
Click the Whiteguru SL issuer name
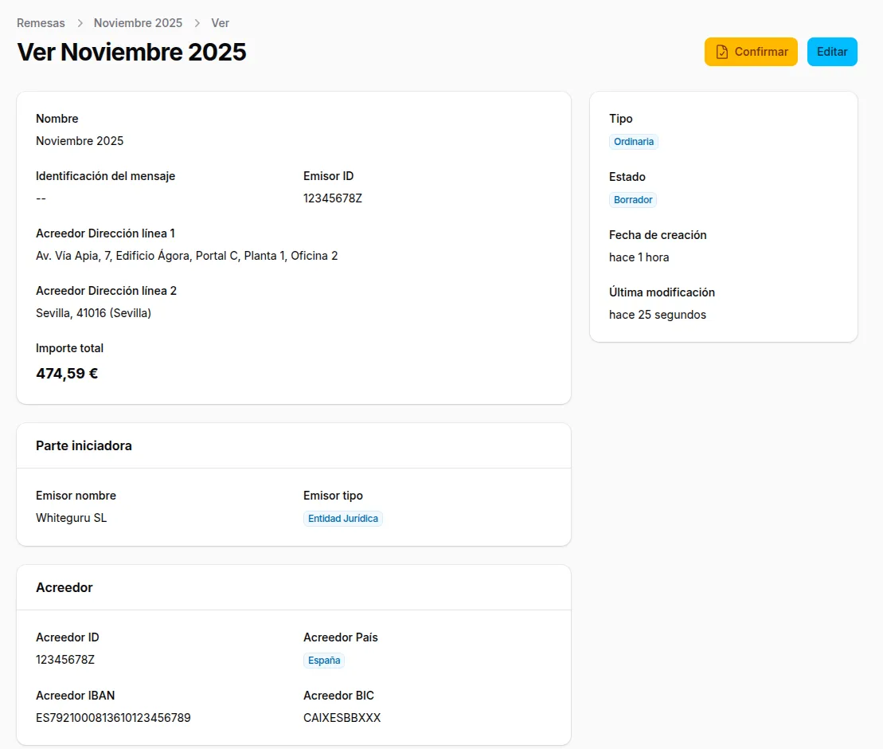coord(72,518)
